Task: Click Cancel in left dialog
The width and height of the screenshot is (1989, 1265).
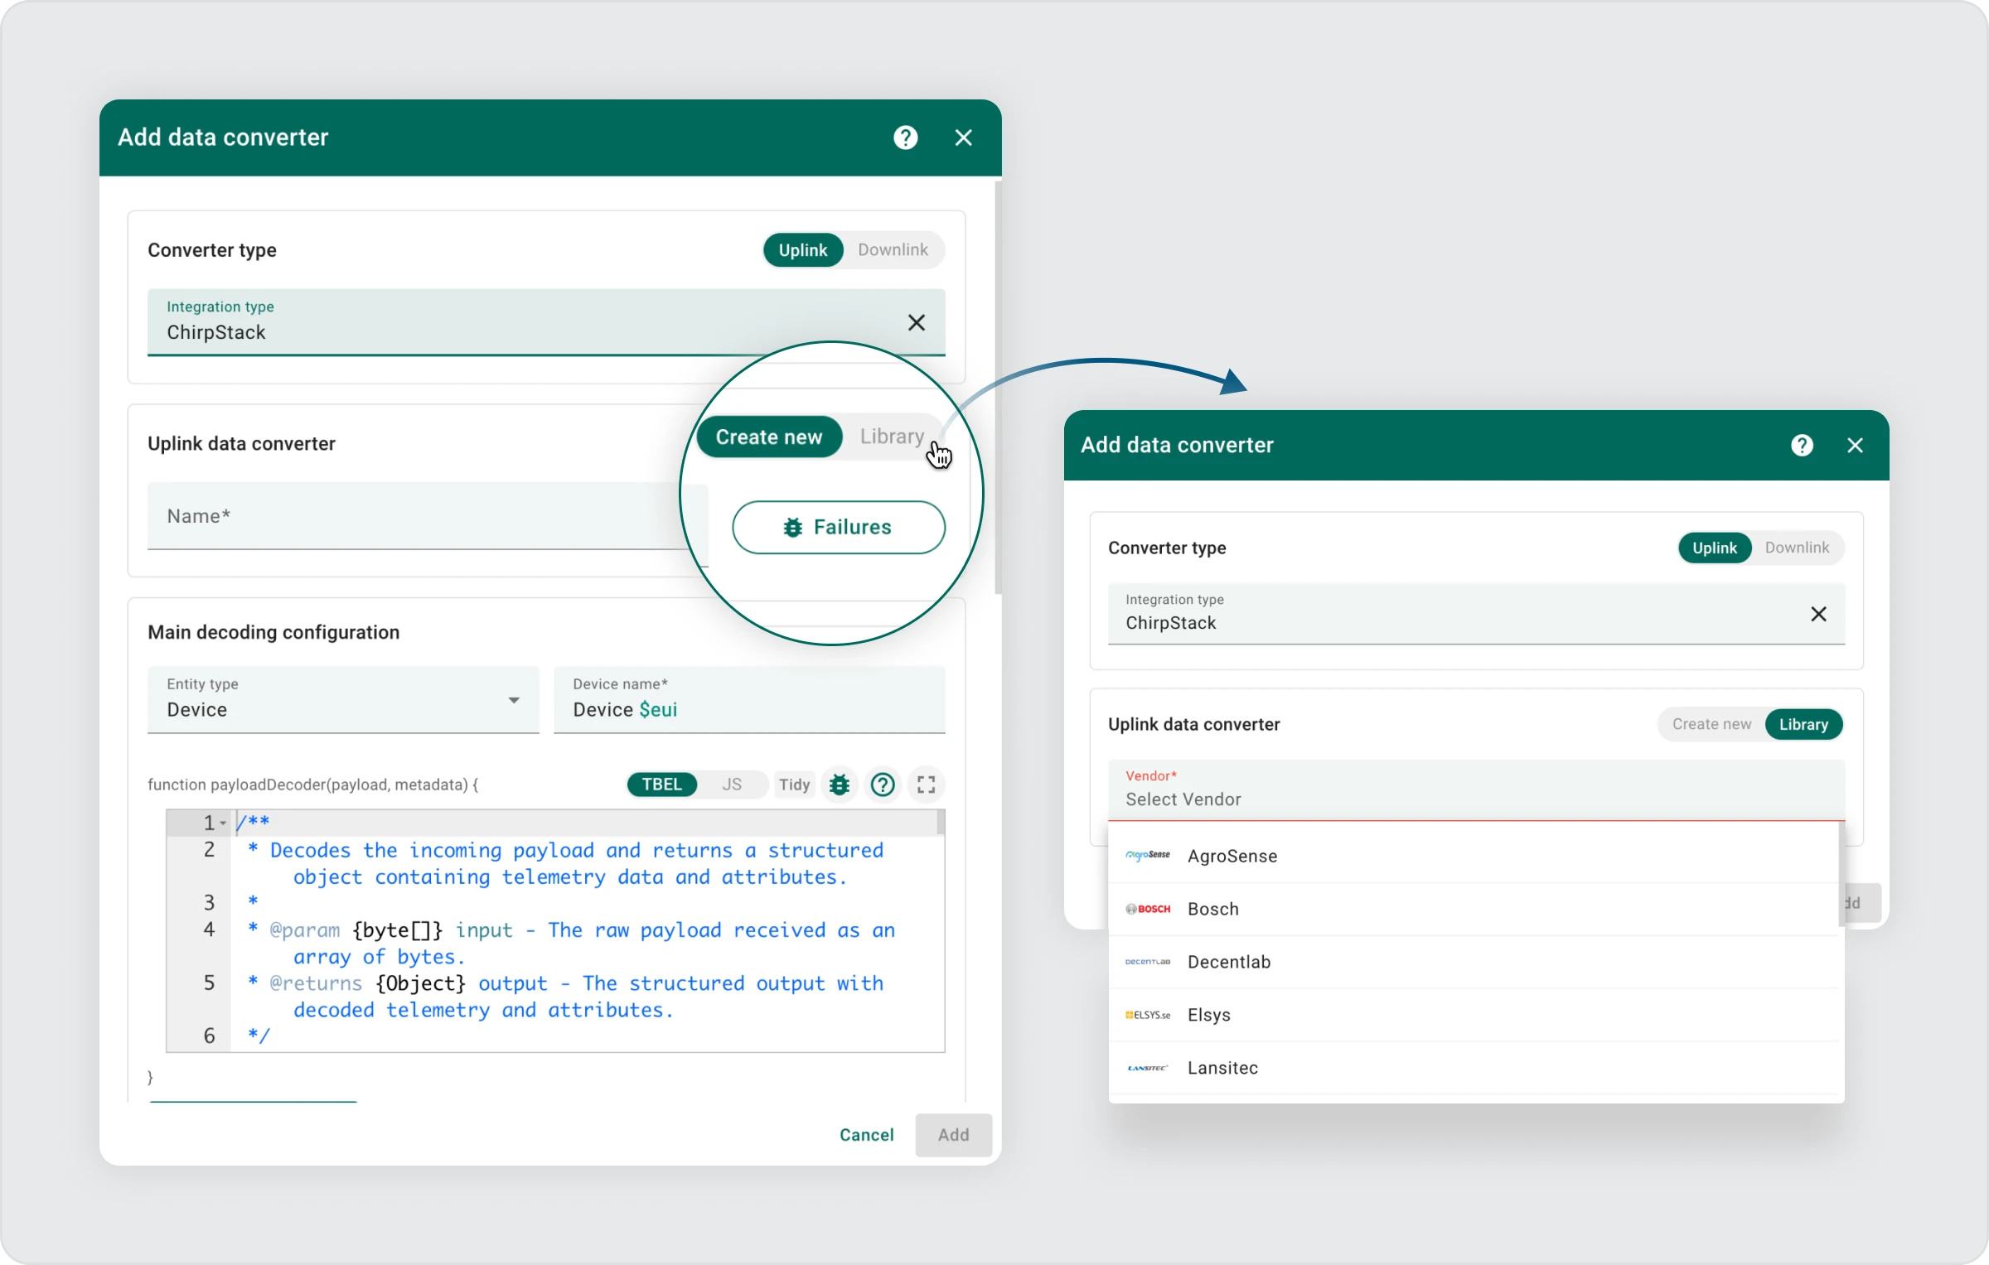Action: click(x=866, y=1135)
